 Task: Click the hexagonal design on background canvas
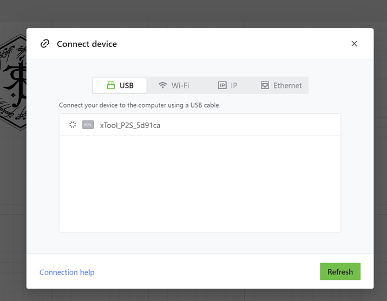(x=13, y=81)
